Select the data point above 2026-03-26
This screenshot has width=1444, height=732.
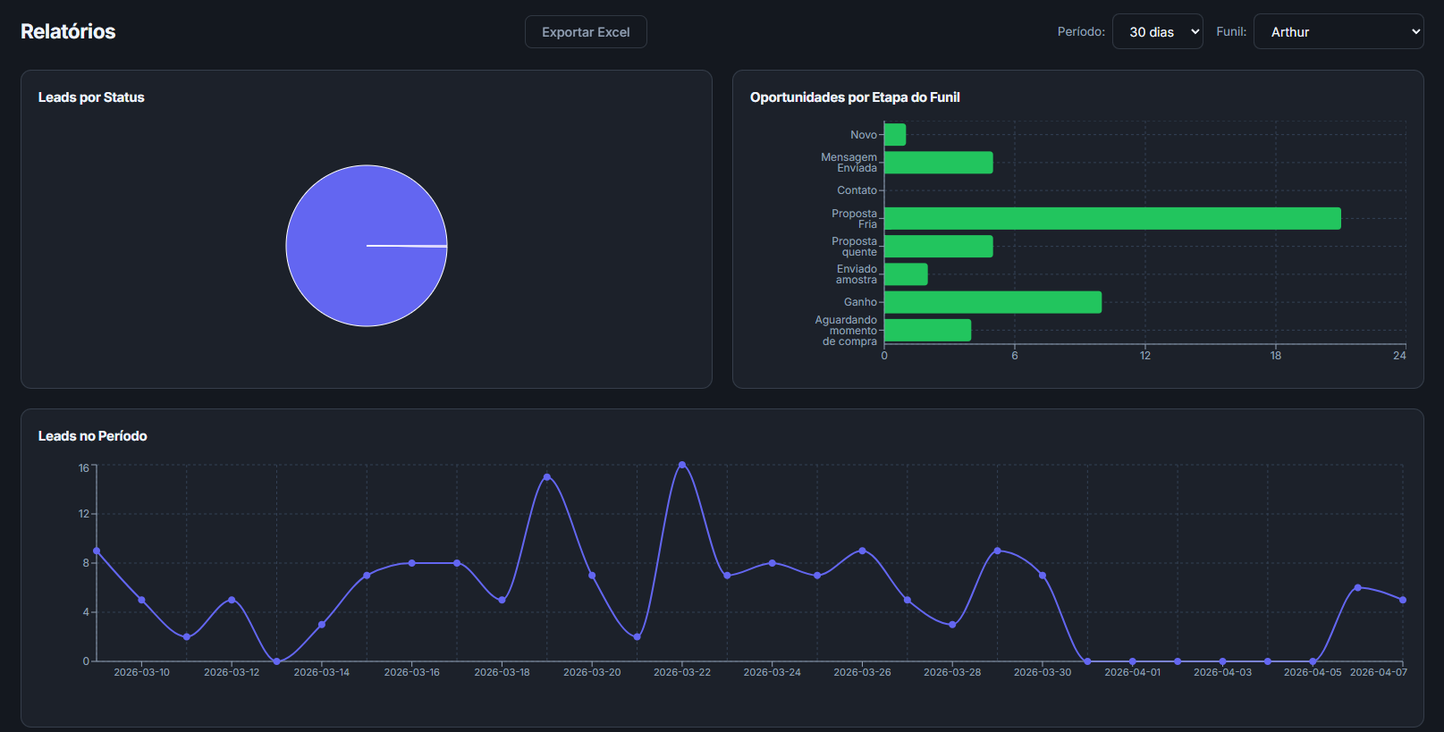(862, 551)
